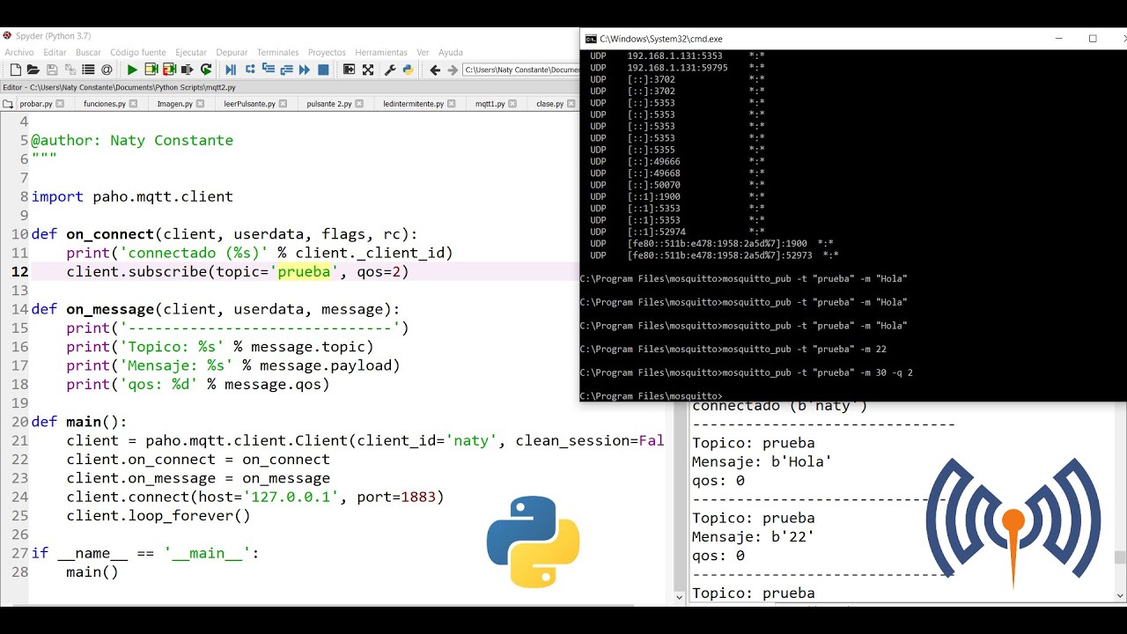1127x634 pixels.
Task: Click the @ symbol finder icon
Action: (x=107, y=70)
